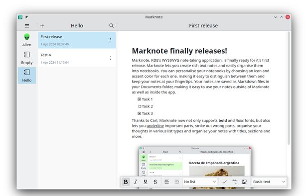Click the bold word 'bold' in the note
308x196 pixels.
tap(223, 120)
